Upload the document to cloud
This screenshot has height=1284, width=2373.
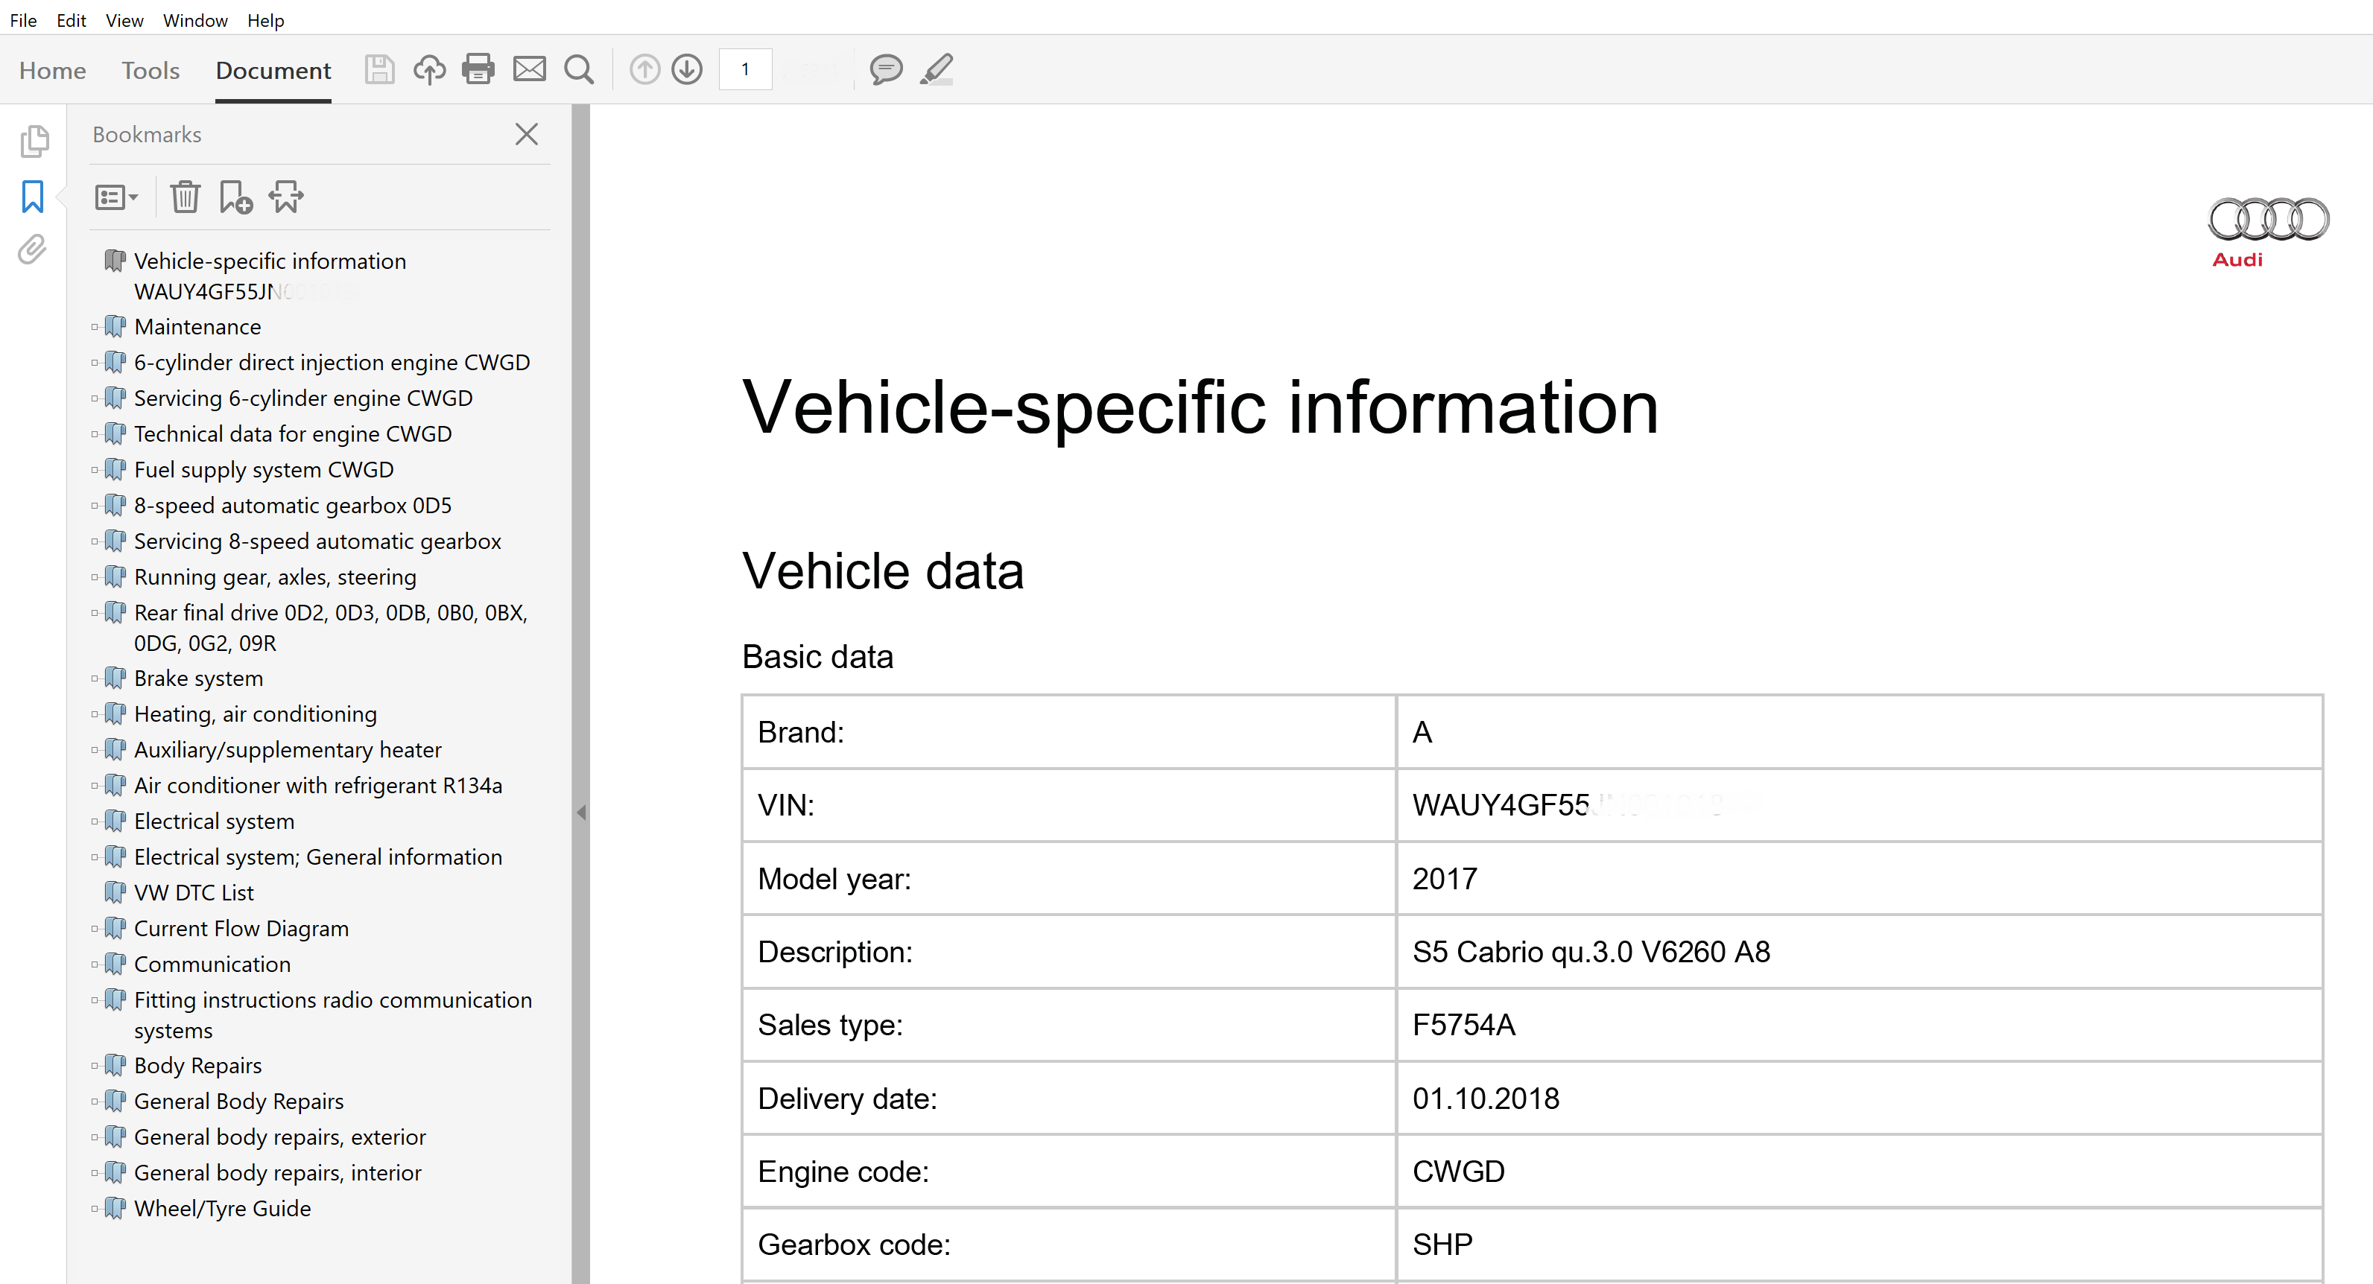pos(429,69)
